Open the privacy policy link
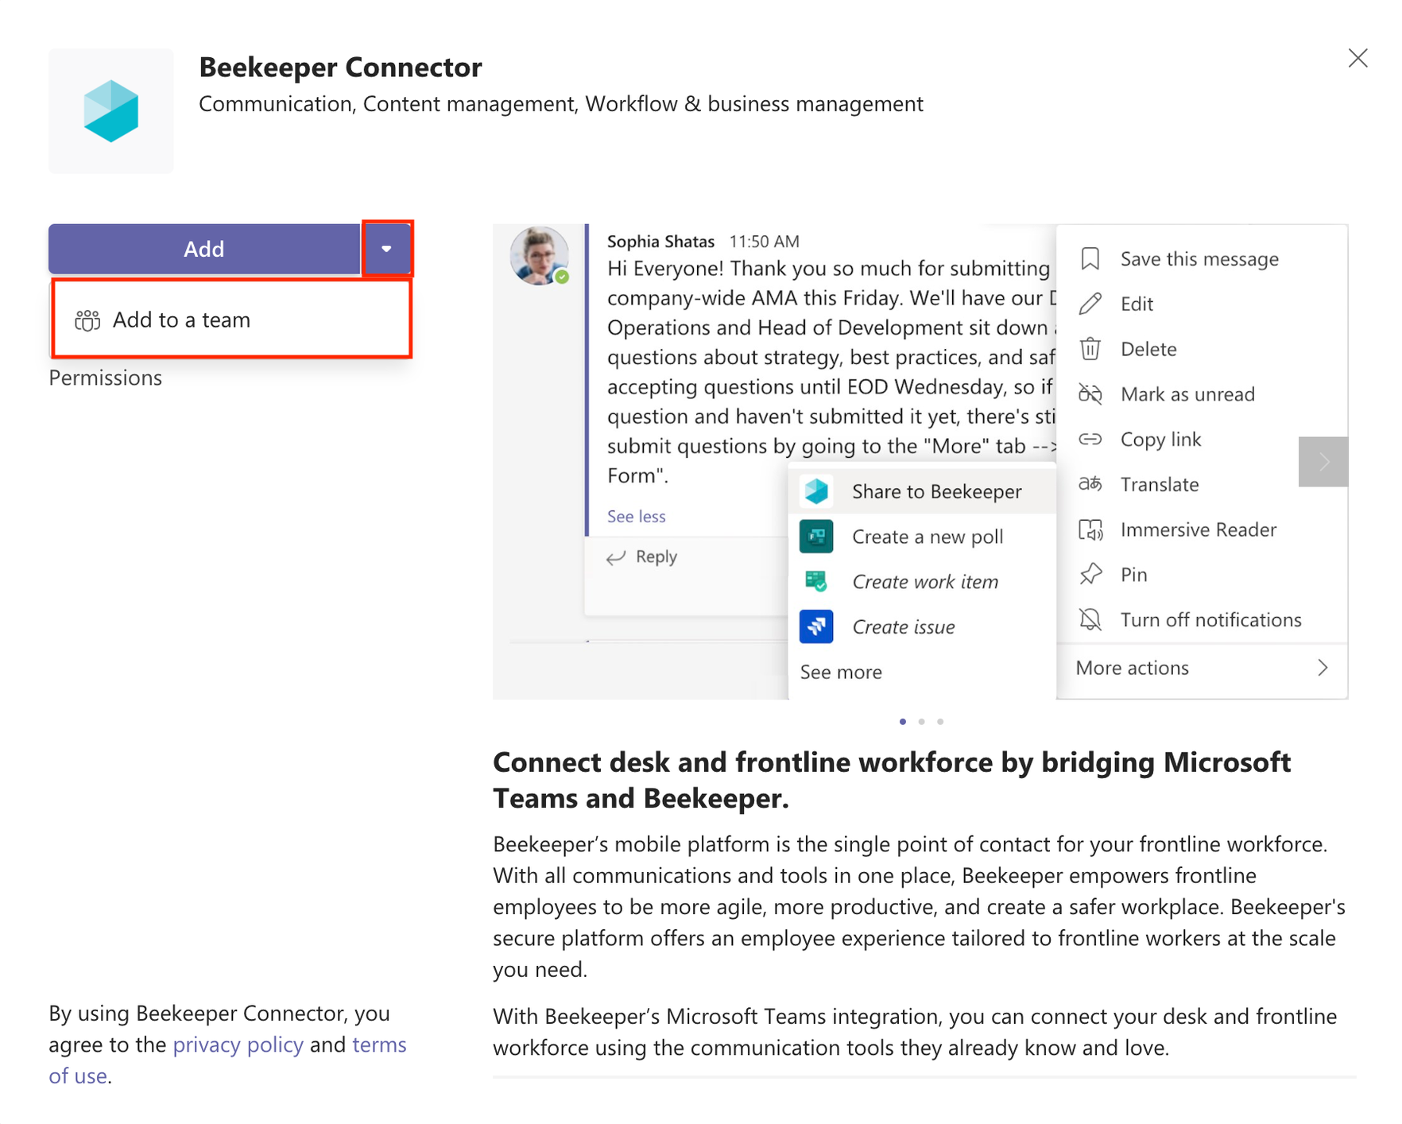 238,1045
